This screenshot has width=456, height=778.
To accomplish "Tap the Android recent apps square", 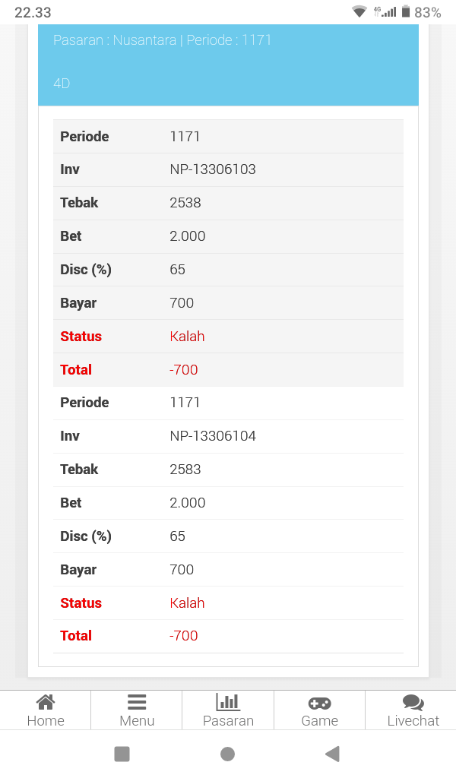I will coord(122,754).
